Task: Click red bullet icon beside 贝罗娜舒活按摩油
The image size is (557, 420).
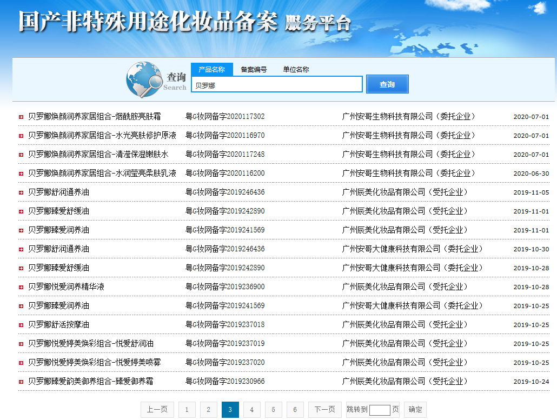Action: click(x=21, y=325)
